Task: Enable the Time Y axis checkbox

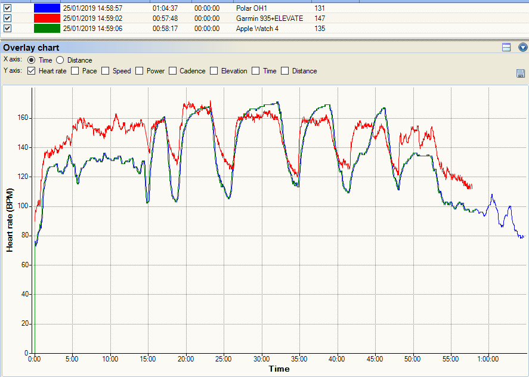Action: point(256,71)
